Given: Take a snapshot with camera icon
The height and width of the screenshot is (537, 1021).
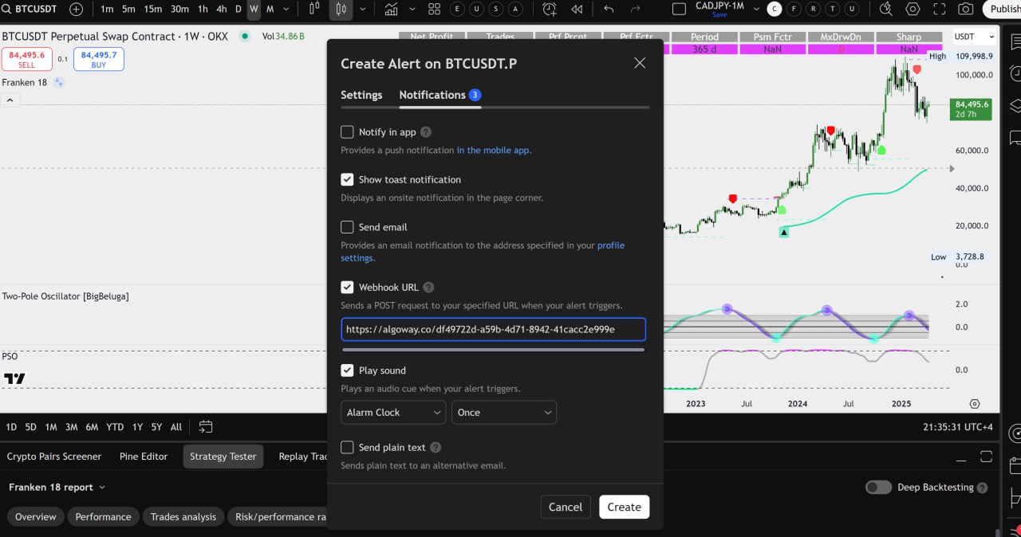Looking at the screenshot, I should pos(966,10).
